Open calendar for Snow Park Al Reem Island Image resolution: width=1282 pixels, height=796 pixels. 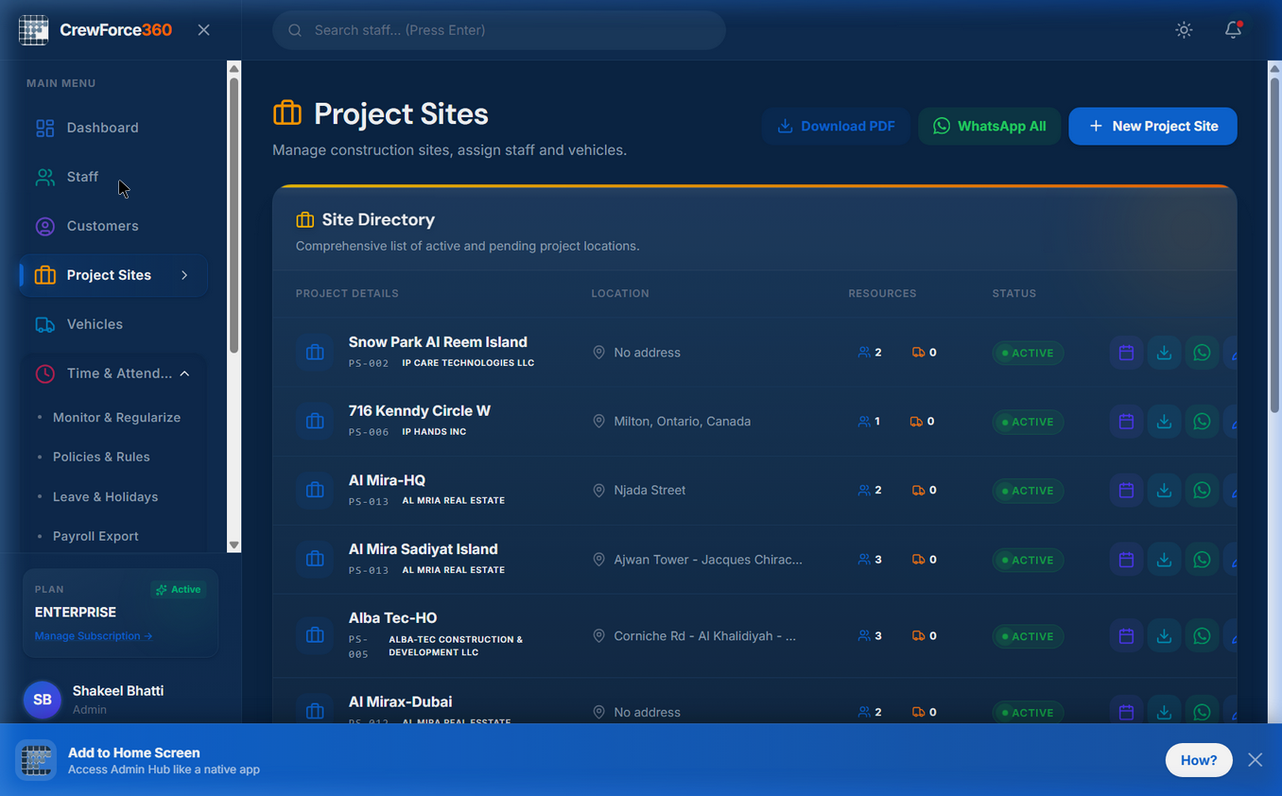pos(1126,353)
